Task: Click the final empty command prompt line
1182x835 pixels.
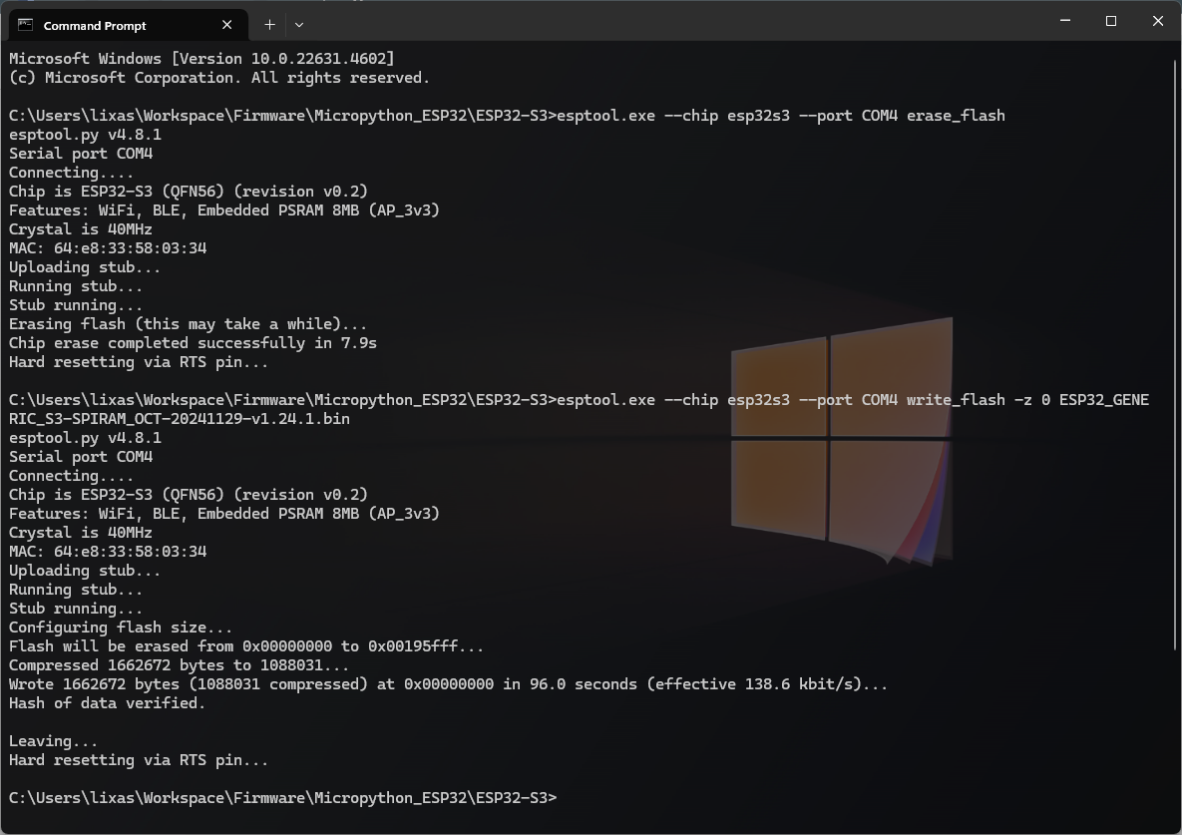Action: coord(282,798)
